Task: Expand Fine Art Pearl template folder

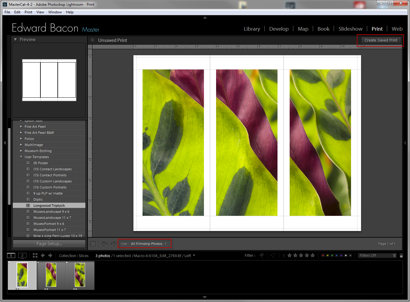Action: click(21, 127)
